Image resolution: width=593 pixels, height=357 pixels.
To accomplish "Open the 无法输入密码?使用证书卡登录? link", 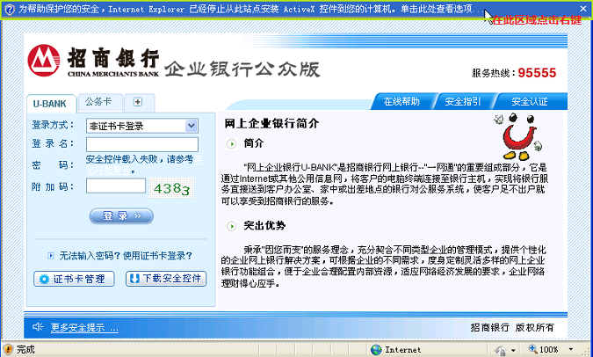I will [126, 256].
